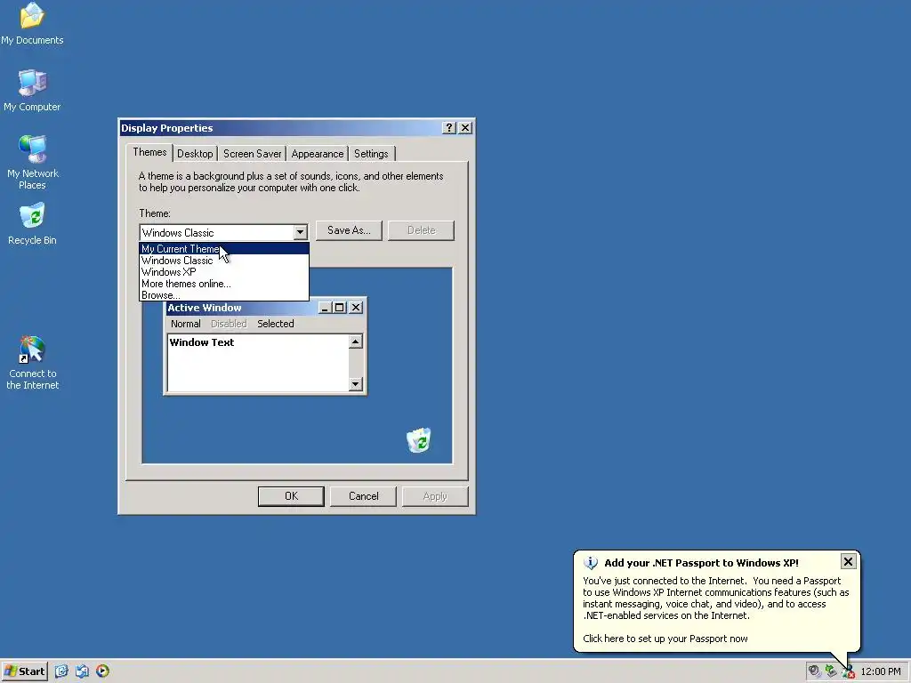The width and height of the screenshot is (911, 683).
Task: Choose Windows Classic in the dropdown list
Action: coord(223,261)
